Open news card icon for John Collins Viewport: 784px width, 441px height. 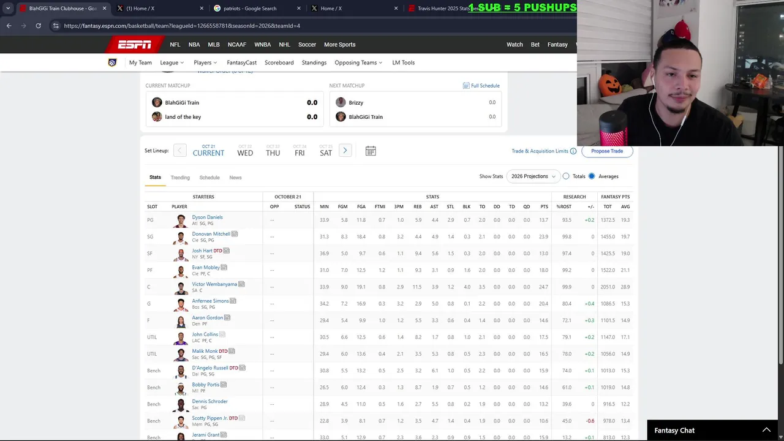point(222,334)
